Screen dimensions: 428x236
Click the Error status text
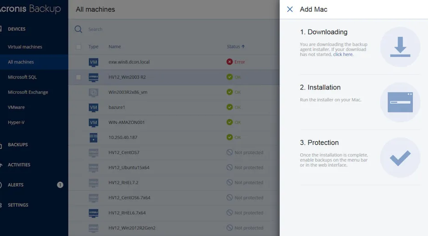coord(240,62)
